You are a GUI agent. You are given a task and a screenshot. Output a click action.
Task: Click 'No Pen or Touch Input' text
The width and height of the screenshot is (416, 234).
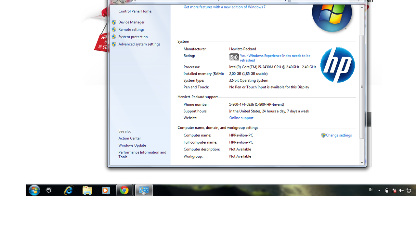pos(269,87)
